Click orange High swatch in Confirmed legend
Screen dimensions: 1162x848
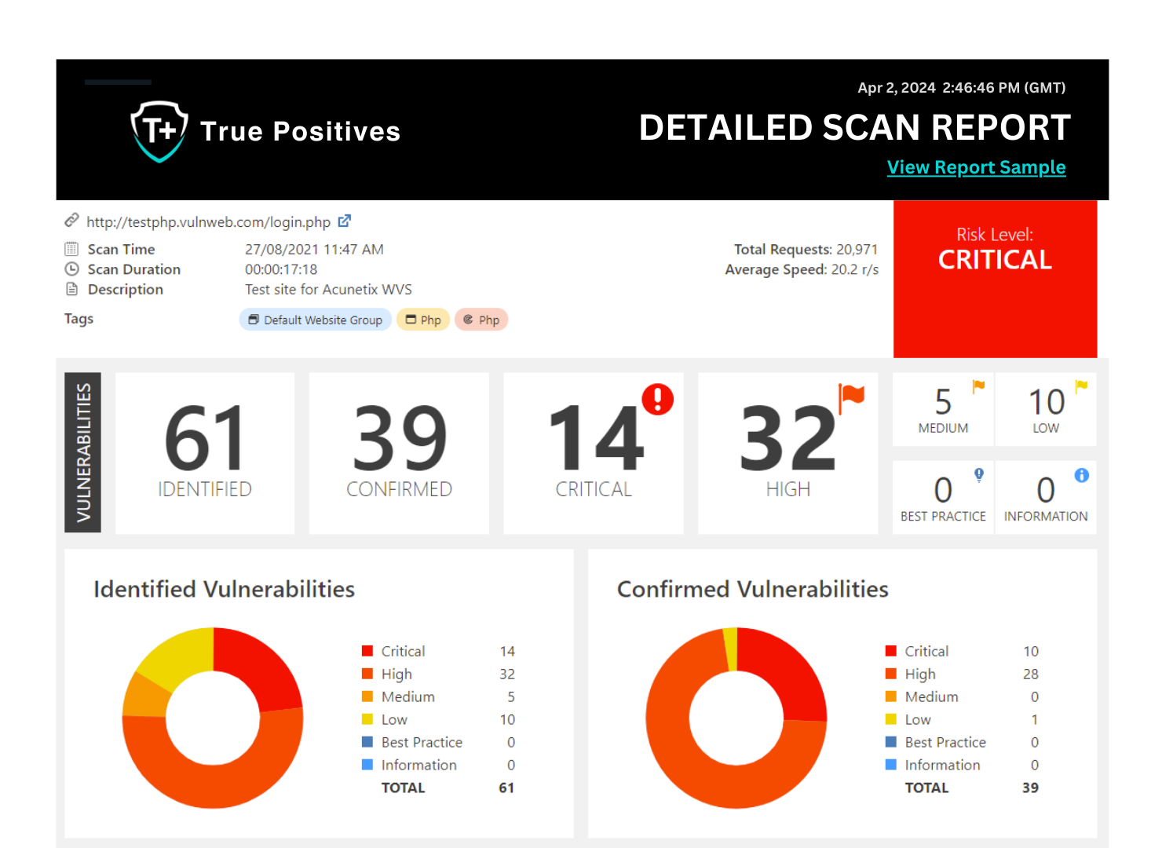pos(891,674)
